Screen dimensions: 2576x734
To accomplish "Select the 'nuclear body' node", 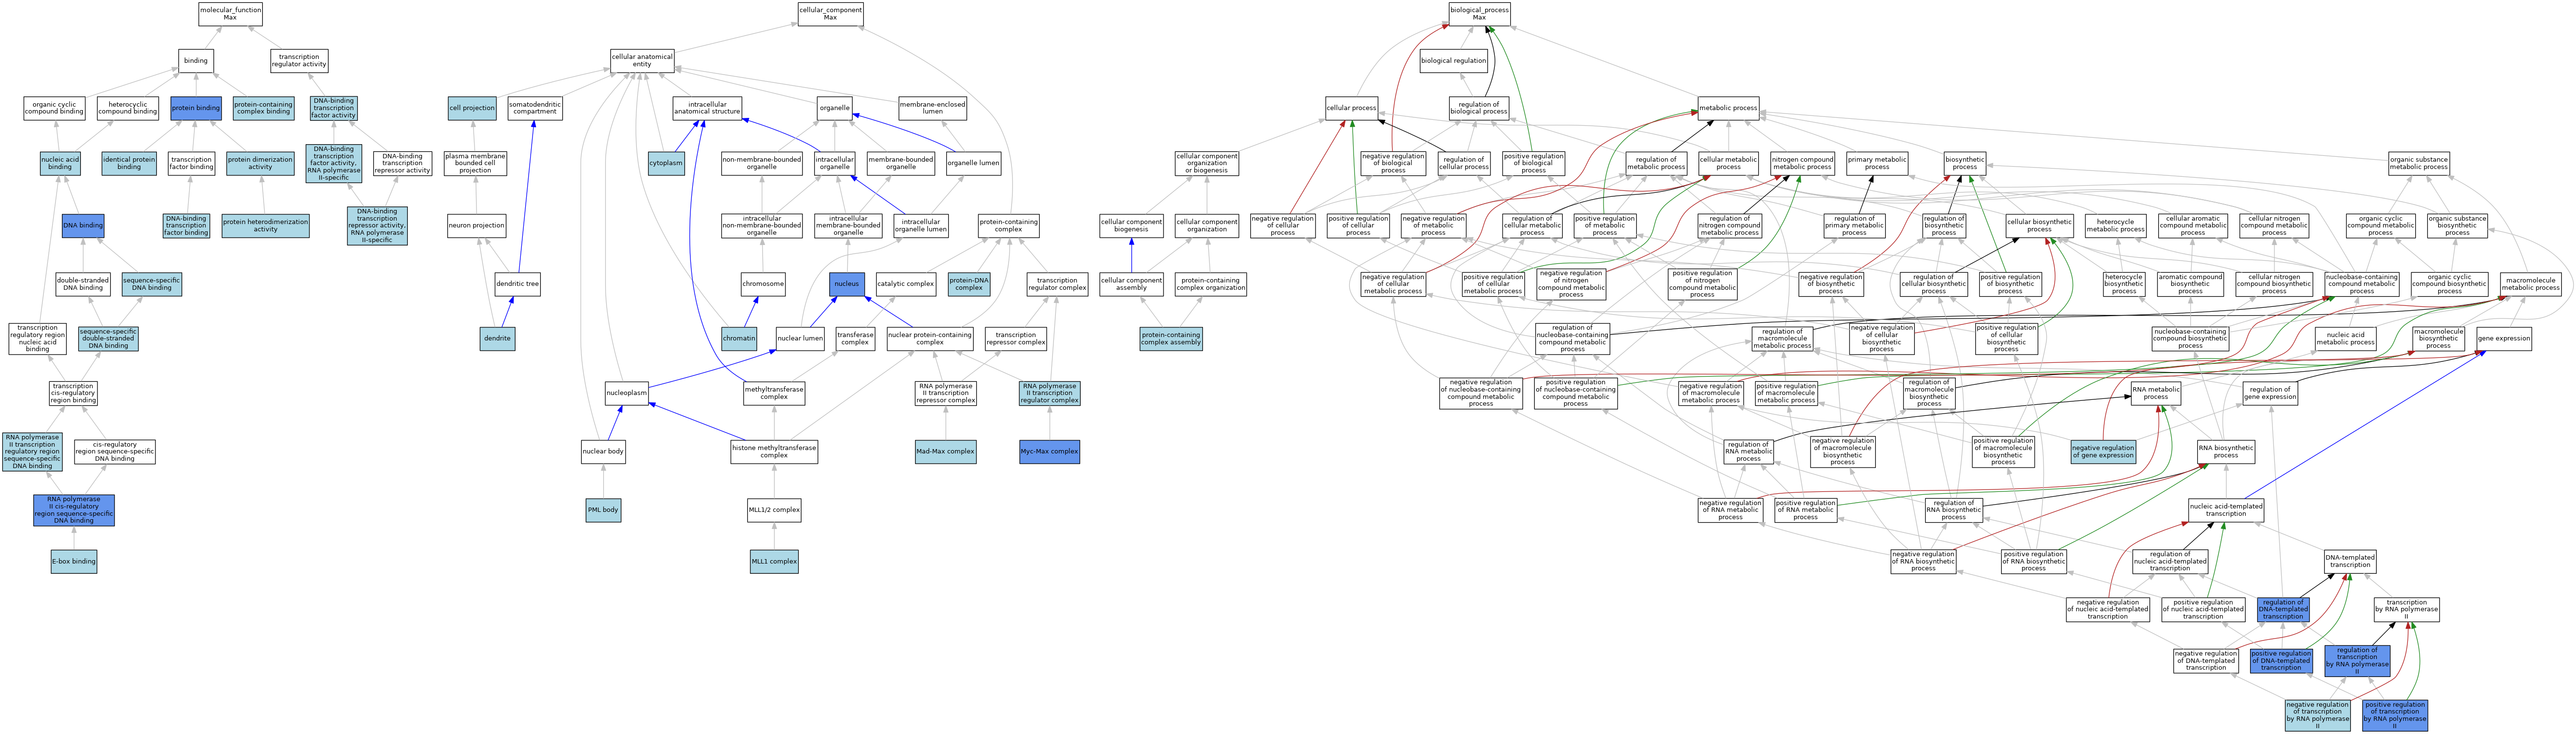I will [603, 452].
